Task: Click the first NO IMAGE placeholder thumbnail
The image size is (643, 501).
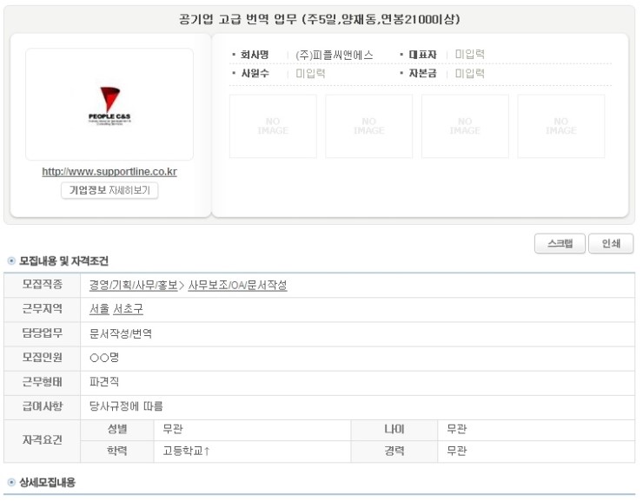Action: coord(273,126)
